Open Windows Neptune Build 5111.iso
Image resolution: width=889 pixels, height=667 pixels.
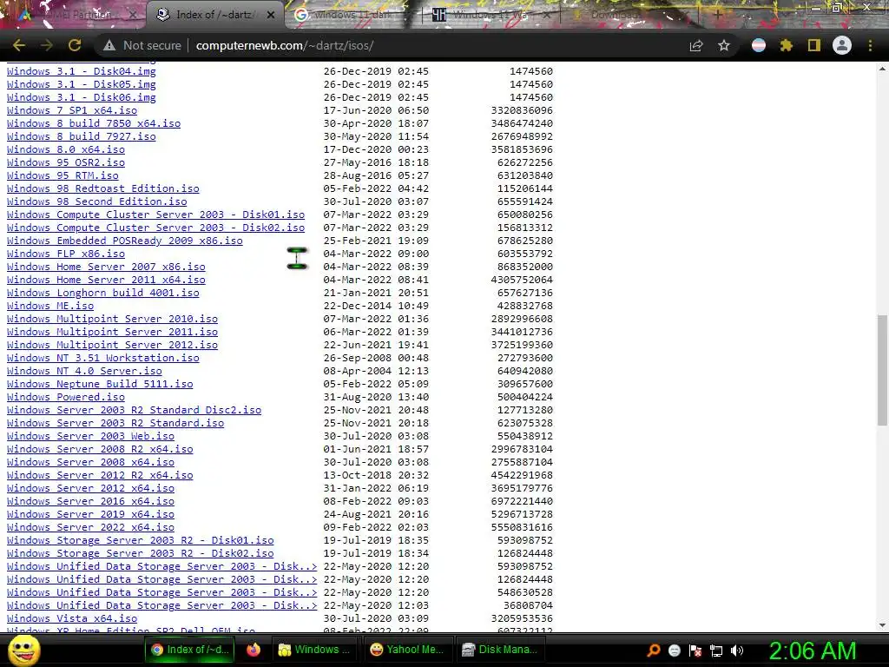100,385
